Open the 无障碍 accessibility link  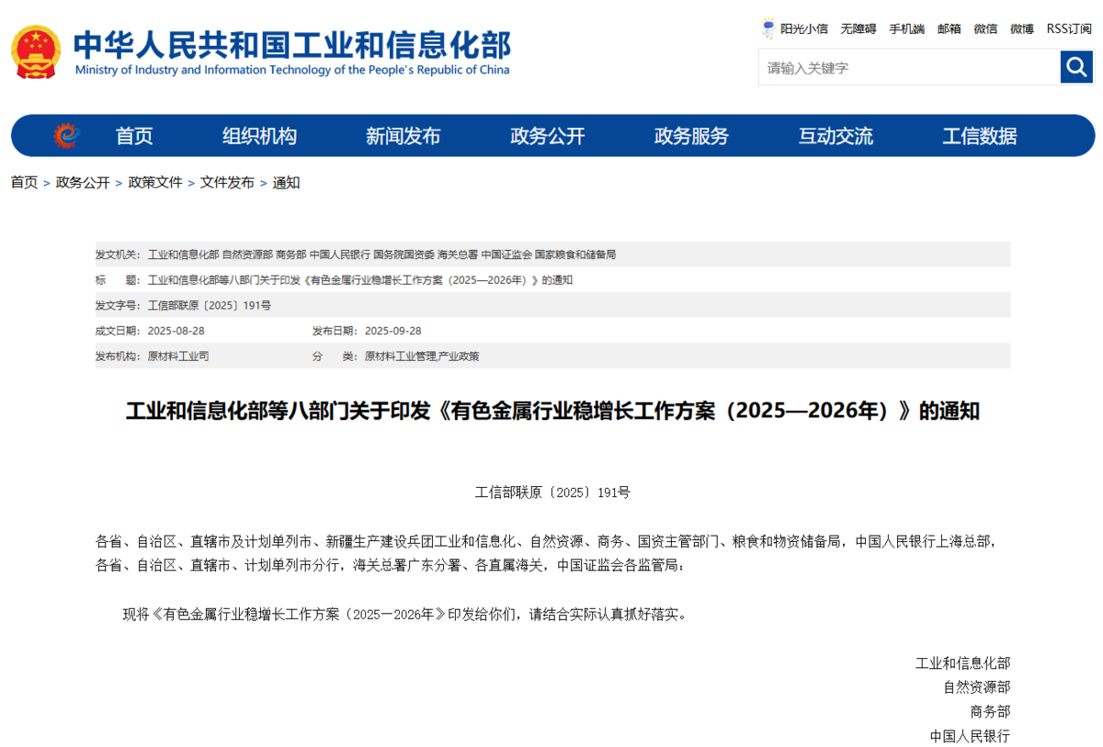click(x=858, y=28)
